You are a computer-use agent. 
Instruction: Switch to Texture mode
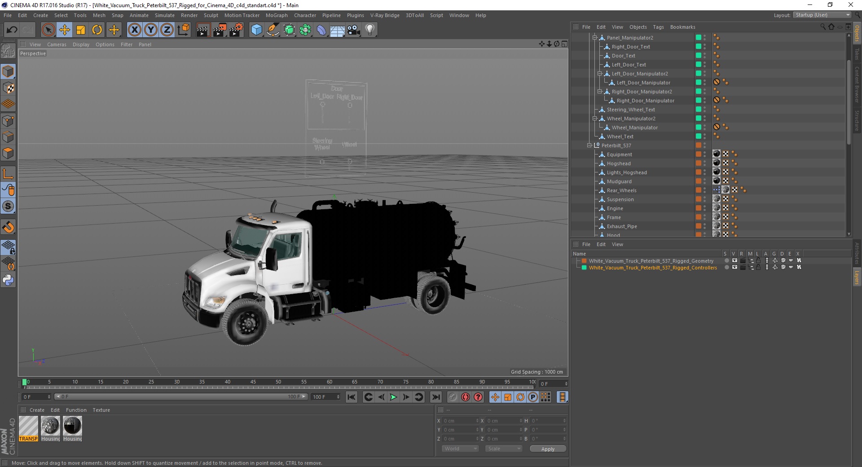(8, 88)
